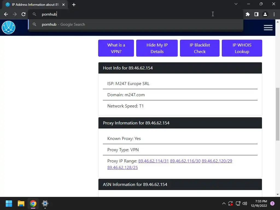Open the Chrome extensions puzzle icon
This screenshot has width=280, height=210.
tap(248, 14)
